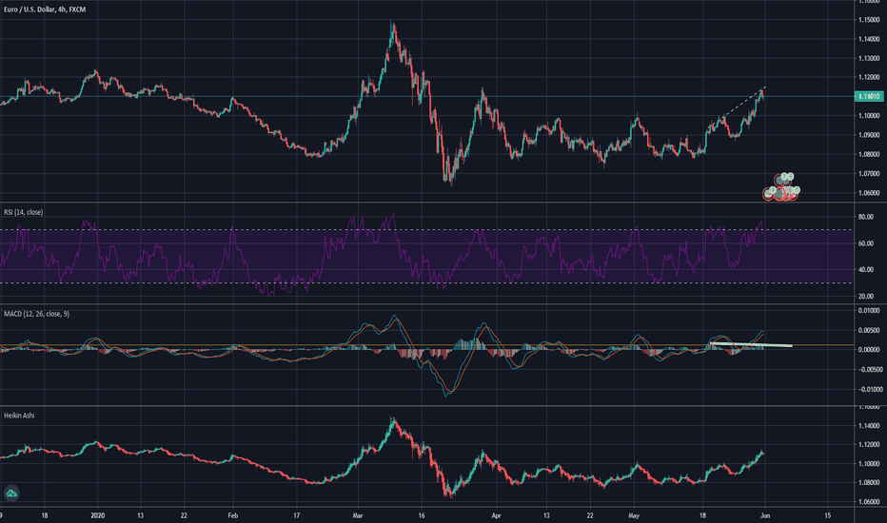Click the TradingView cloud logo icon
Image resolution: width=887 pixels, height=523 pixels.
coord(11,494)
